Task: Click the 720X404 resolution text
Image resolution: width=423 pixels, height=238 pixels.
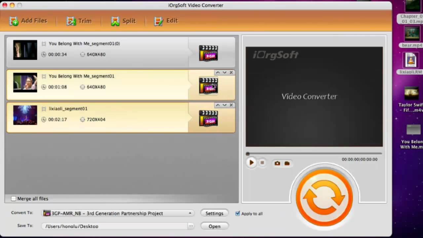Action: (96, 119)
